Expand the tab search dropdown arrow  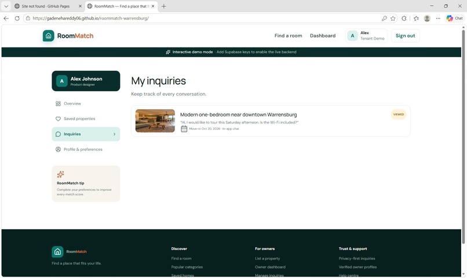point(6,6)
